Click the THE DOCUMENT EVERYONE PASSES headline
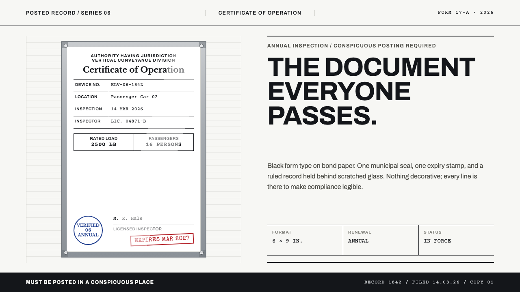 pos(371,91)
